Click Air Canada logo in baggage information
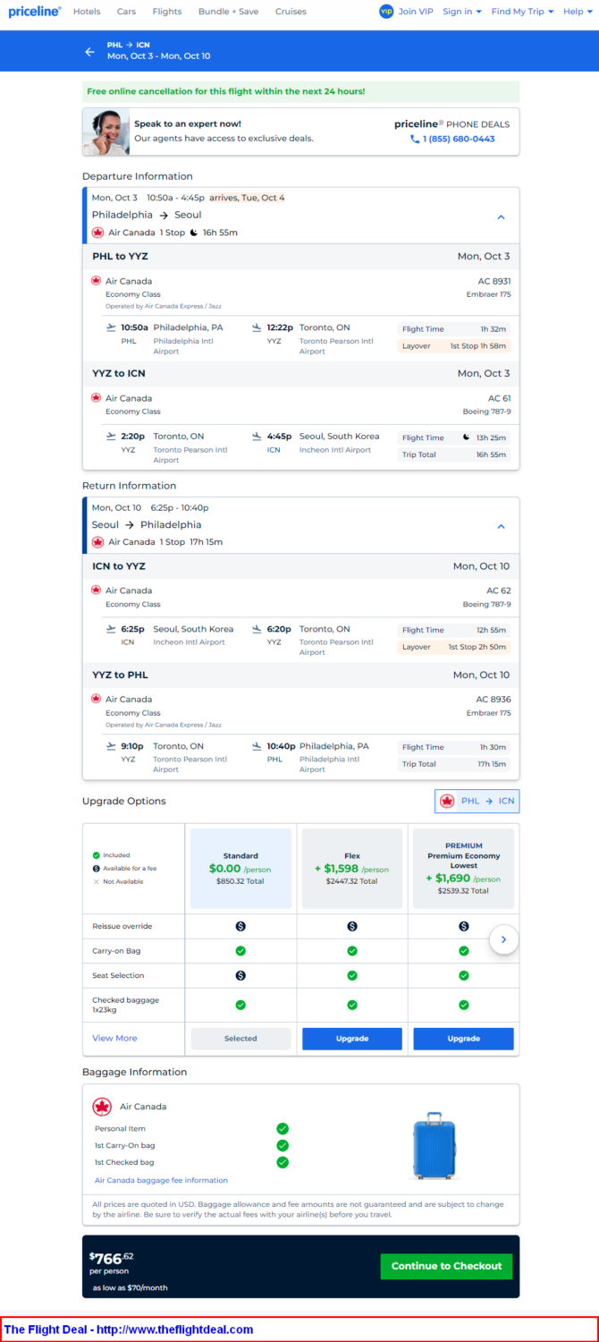Viewport: 599px width, 1342px height. pos(102,1107)
